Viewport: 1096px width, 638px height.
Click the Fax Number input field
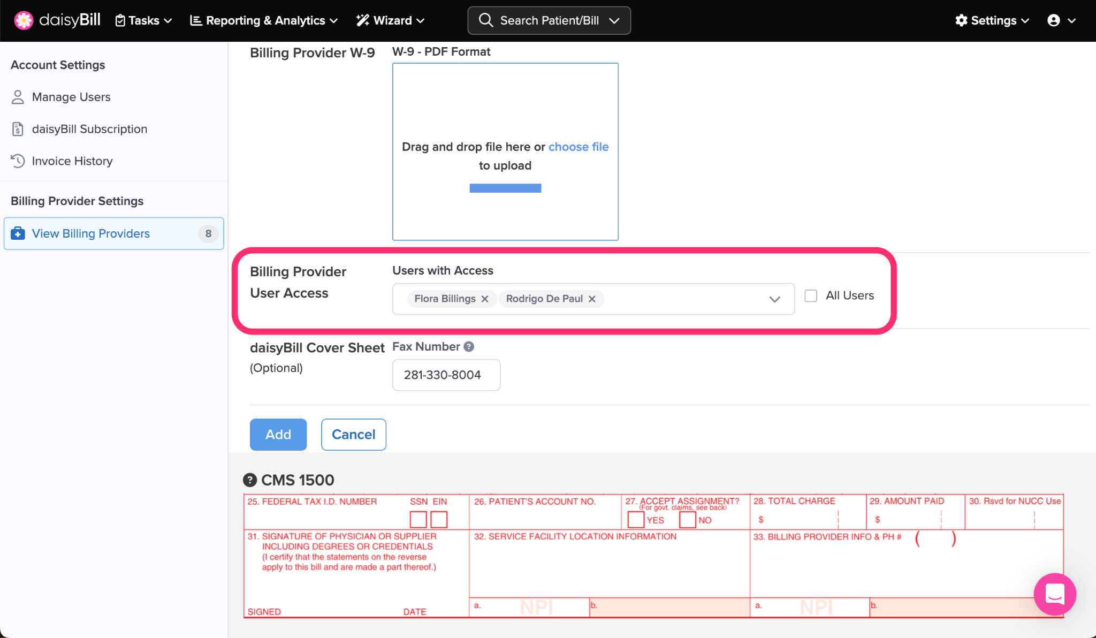446,375
